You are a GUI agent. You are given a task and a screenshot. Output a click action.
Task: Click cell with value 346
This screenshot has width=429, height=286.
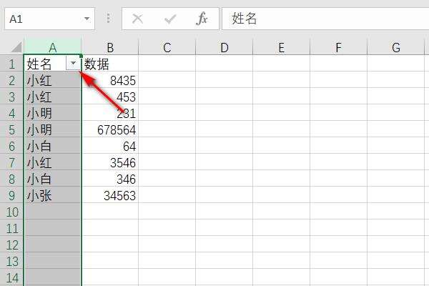click(x=110, y=179)
